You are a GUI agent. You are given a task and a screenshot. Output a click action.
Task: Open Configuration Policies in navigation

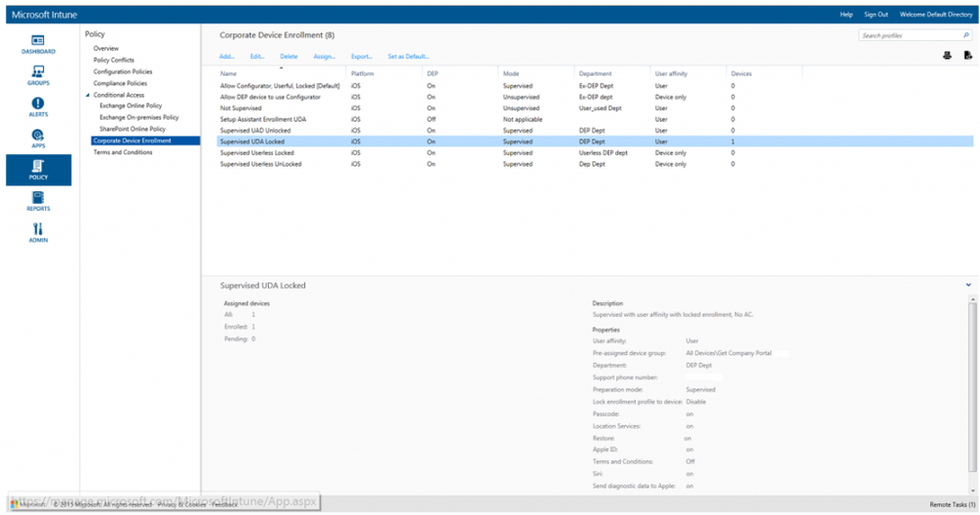coord(123,72)
